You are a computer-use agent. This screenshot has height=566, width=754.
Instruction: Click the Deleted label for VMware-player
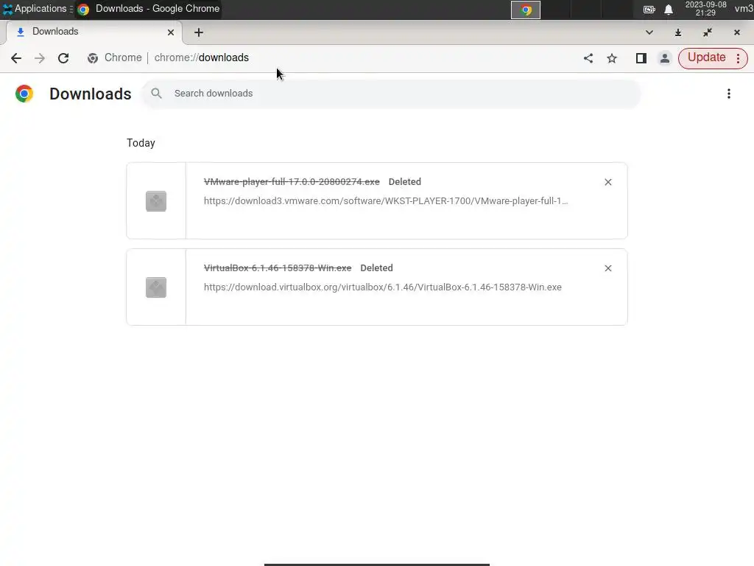pyautogui.click(x=404, y=181)
